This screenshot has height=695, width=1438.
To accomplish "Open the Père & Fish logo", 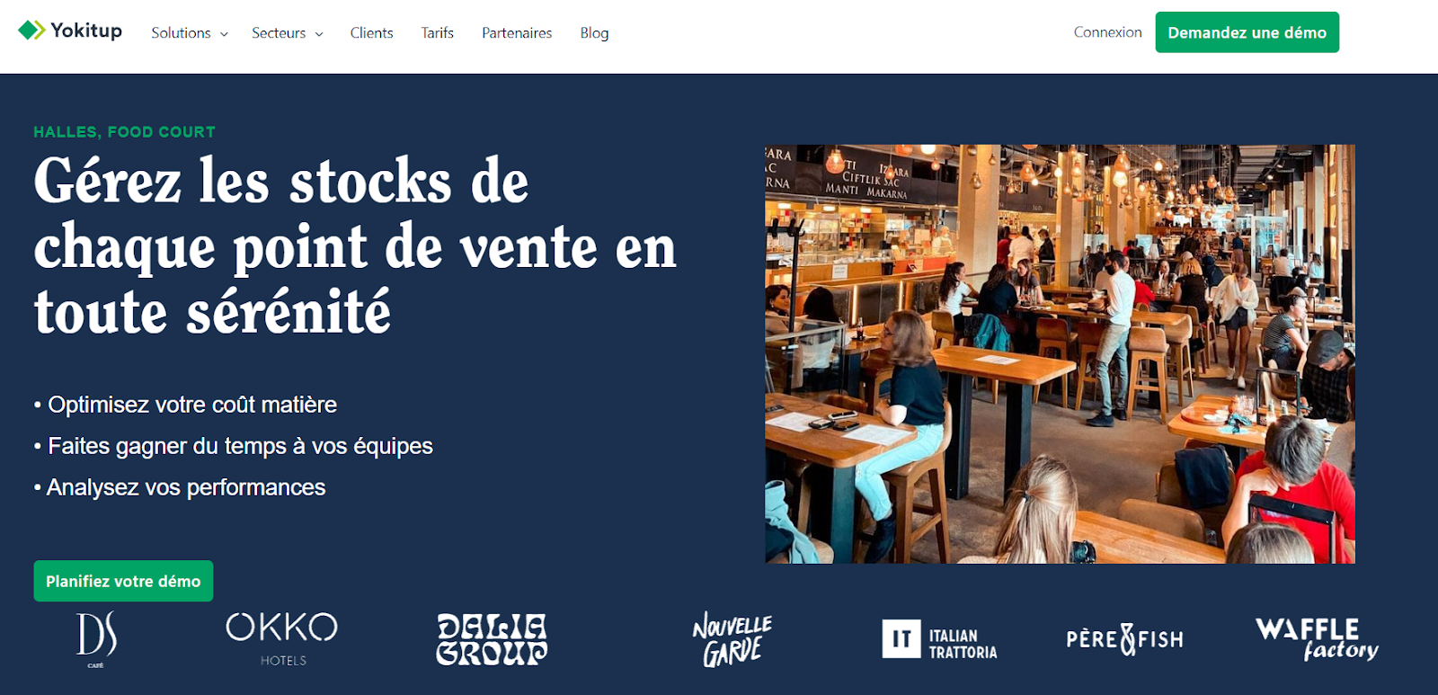I will click(x=1124, y=639).
